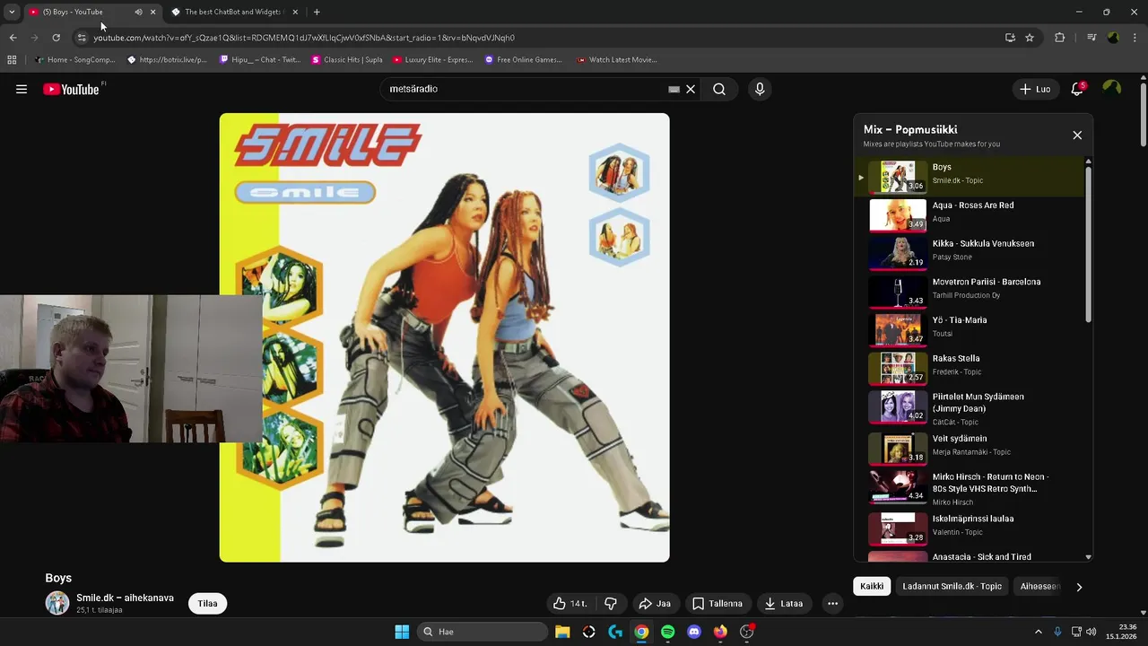Open a new Chrome tab
Image resolution: width=1148 pixels, height=646 pixels.
coord(317,12)
